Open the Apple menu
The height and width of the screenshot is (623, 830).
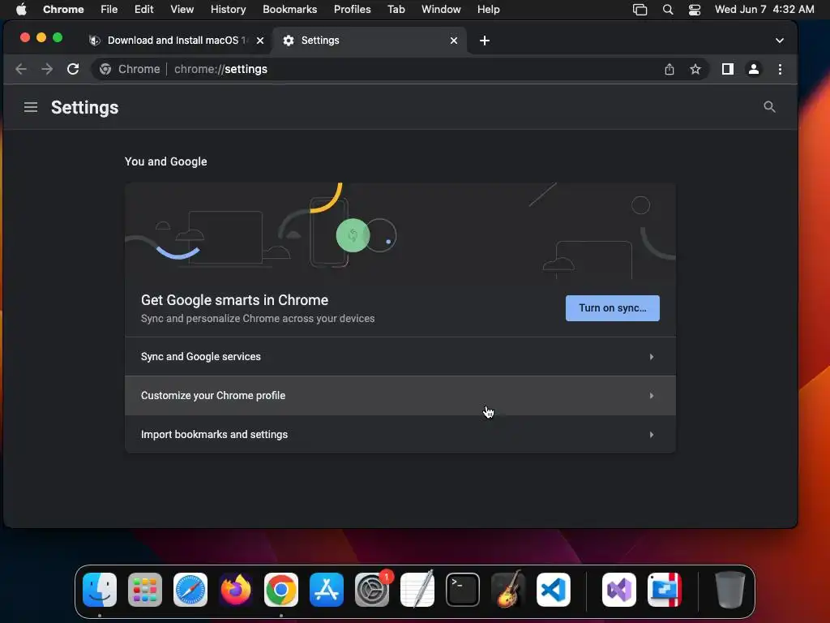tap(21, 9)
